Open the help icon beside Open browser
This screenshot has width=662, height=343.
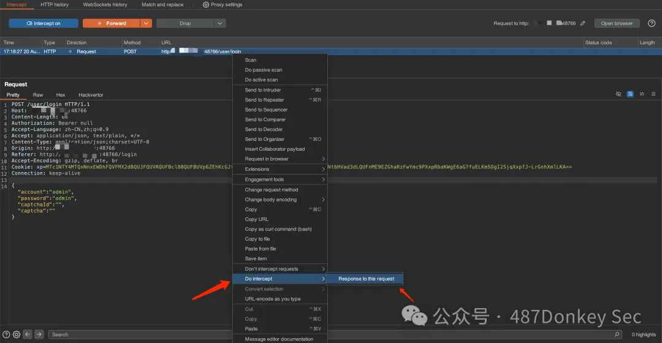(652, 23)
